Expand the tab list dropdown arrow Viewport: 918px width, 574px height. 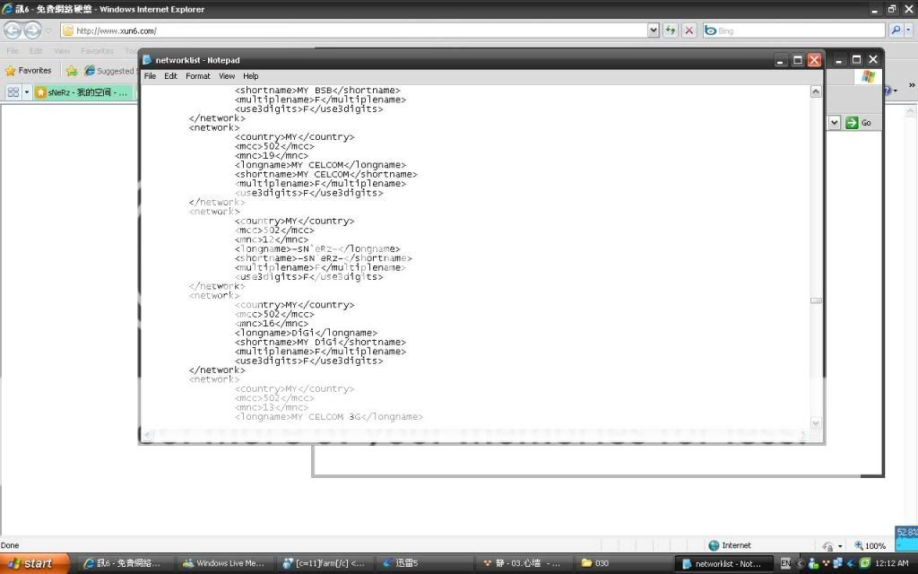[x=27, y=92]
